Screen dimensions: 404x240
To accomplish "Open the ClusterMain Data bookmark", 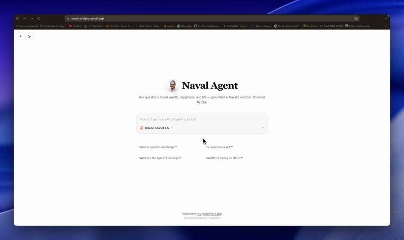I will pyautogui.click(x=235, y=26).
